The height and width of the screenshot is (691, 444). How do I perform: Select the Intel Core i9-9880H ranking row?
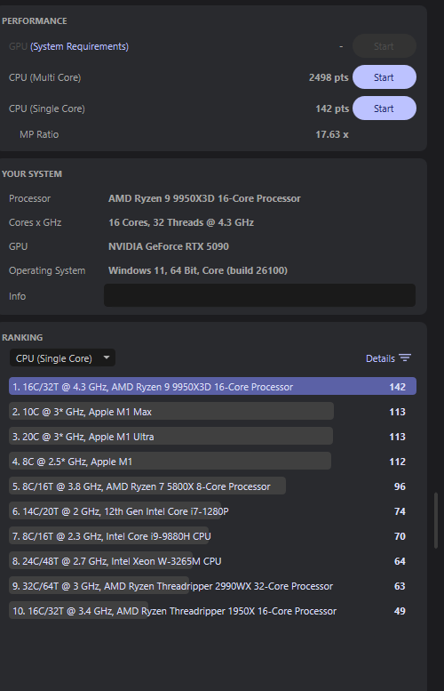click(x=212, y=536)
